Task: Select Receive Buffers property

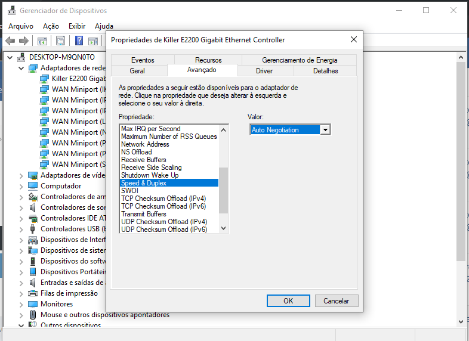Action: tap(169, 160)
